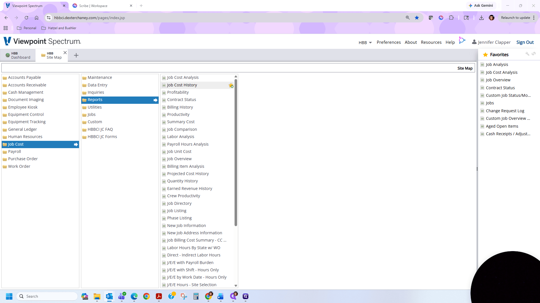Bookmark this page with the star icon
Image resolution: width=540 pixels, height=303 pixels.
(x=417, y=18)
